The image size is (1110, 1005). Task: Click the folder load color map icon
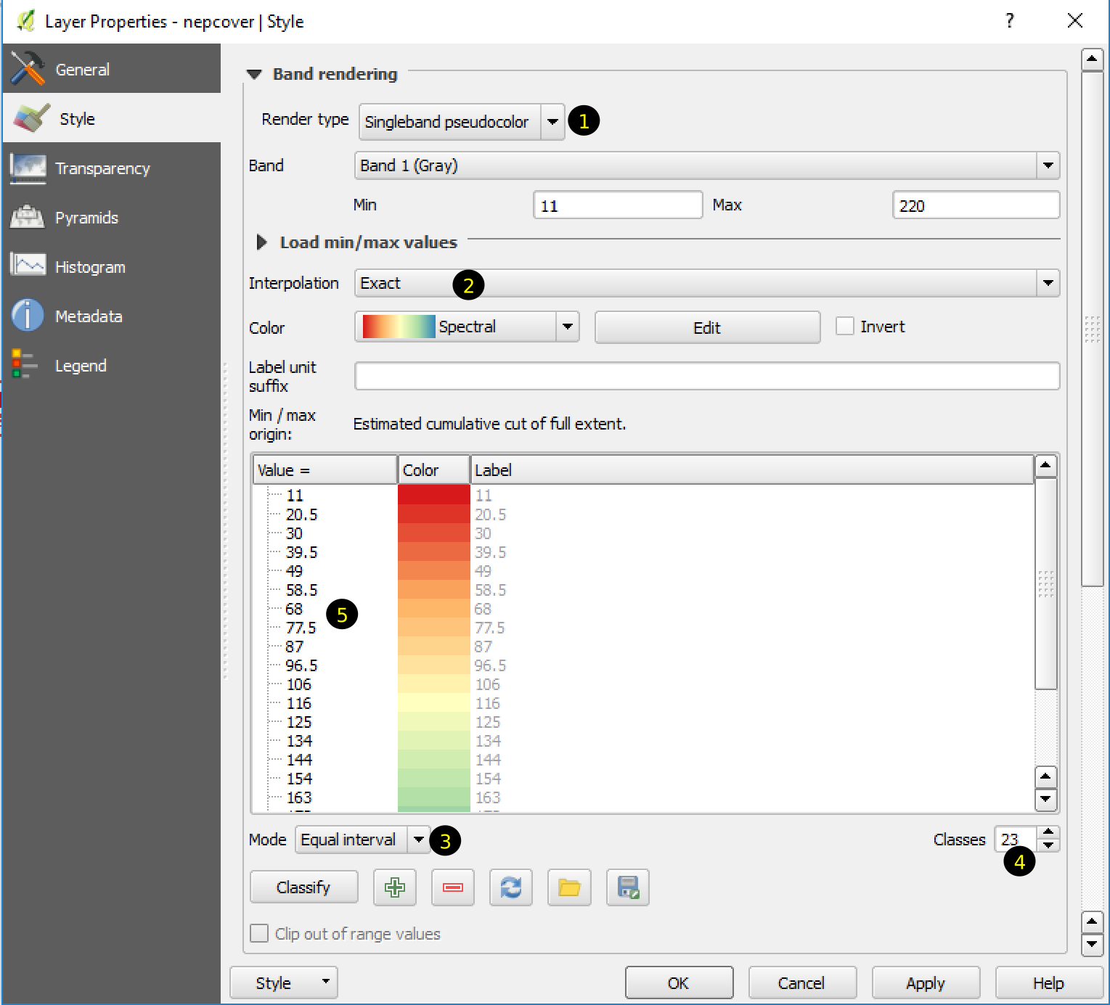tap(569, 887)
